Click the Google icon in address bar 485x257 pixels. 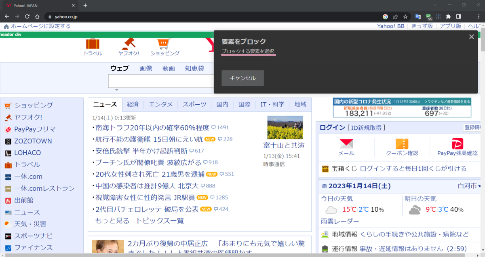click(385, 17)
